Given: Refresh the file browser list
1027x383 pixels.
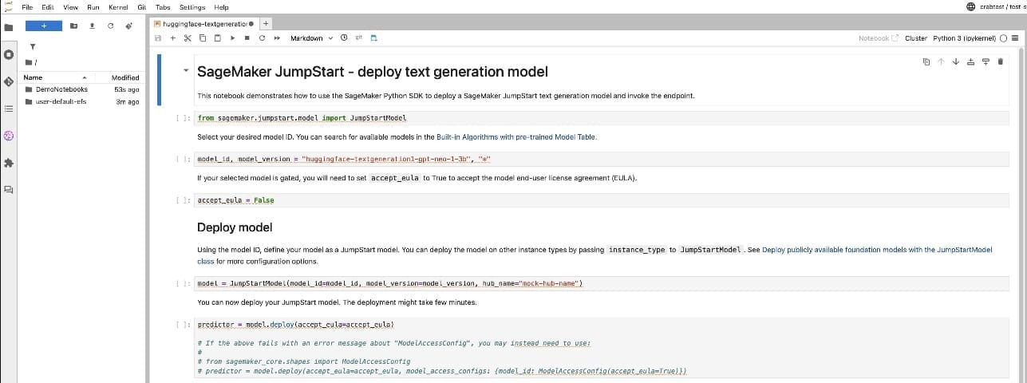Looking at the screenshot, I should [110, 26].
